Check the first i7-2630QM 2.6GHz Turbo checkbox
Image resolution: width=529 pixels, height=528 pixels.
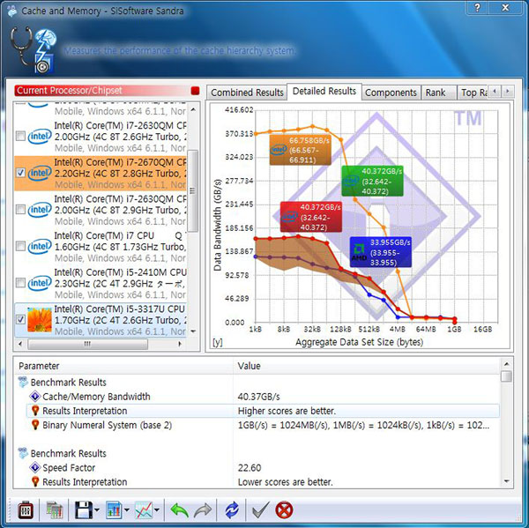point(20,137)
